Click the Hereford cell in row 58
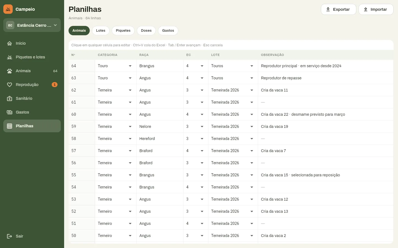 (160, 139)
